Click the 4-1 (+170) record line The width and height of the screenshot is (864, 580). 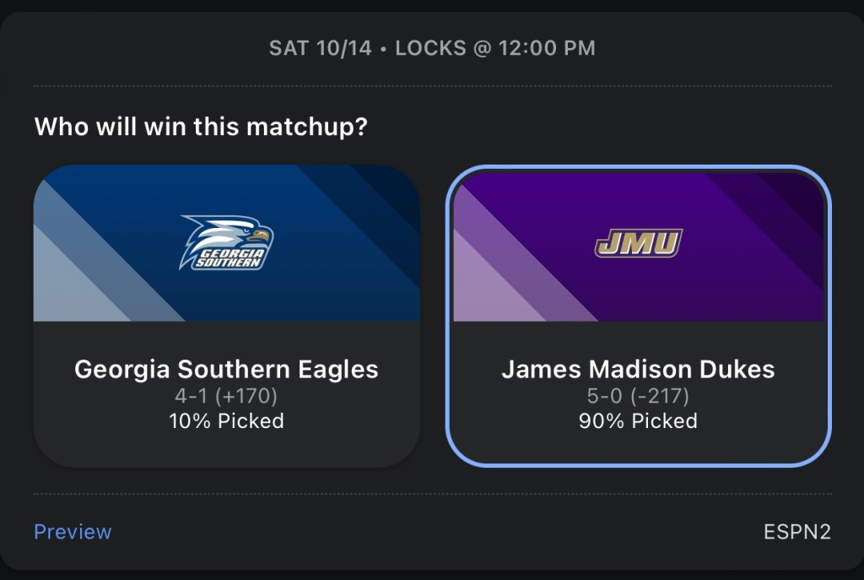coord(226,395)
